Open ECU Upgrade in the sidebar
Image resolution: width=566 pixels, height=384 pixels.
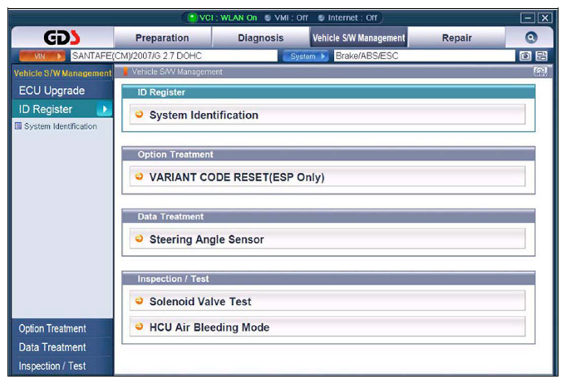(62, 91)
